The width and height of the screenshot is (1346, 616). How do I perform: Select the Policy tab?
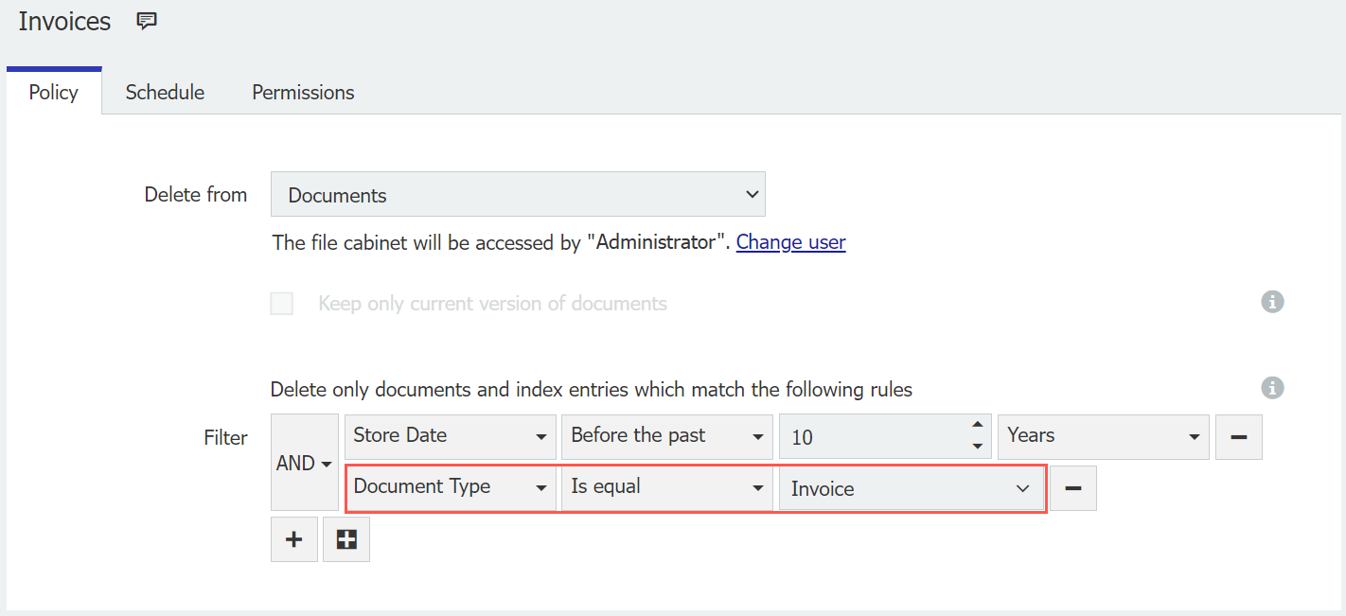(x=53, y=92)
